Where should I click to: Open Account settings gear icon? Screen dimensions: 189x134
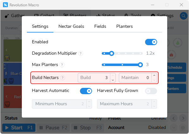pyautogui.click(x=183, y=127)
